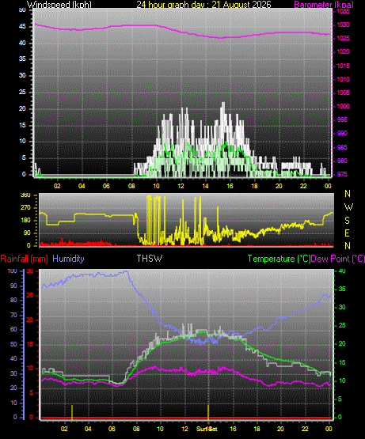The height and width of the screenshot is (439, 365).
Task: Click the 360 tick on direction axis
Action: (x=25, y=195)
